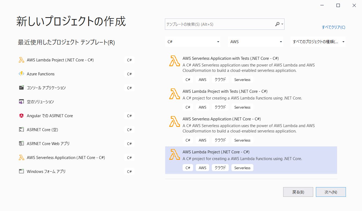Click the AWS Lambda Project recent template icon

pos(21,60)
